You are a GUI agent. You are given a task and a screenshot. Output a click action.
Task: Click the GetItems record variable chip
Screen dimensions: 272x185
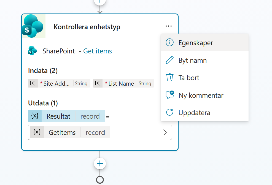[x=70, y=132]
